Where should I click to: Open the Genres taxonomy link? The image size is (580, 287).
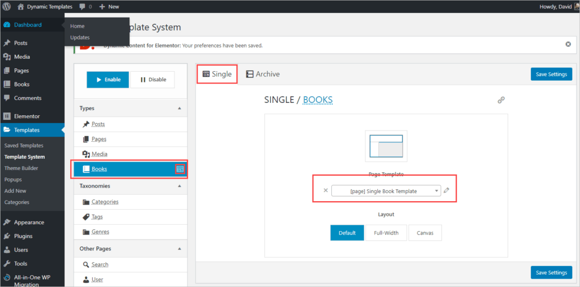(x=100, y=232)
